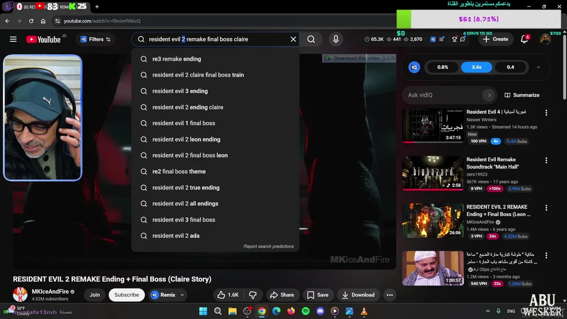Focus the Ask vidIQ input field
This screenshot has height=319, width=567.
tap(443, 95)
